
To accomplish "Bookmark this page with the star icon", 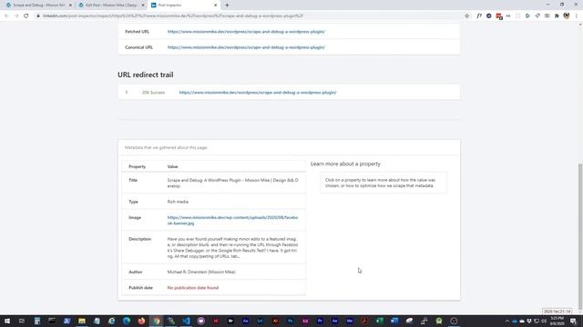I will [x=467, y=16].
